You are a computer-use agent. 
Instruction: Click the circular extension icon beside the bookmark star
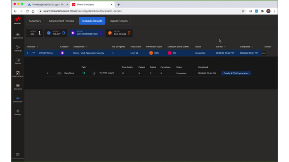250,11
